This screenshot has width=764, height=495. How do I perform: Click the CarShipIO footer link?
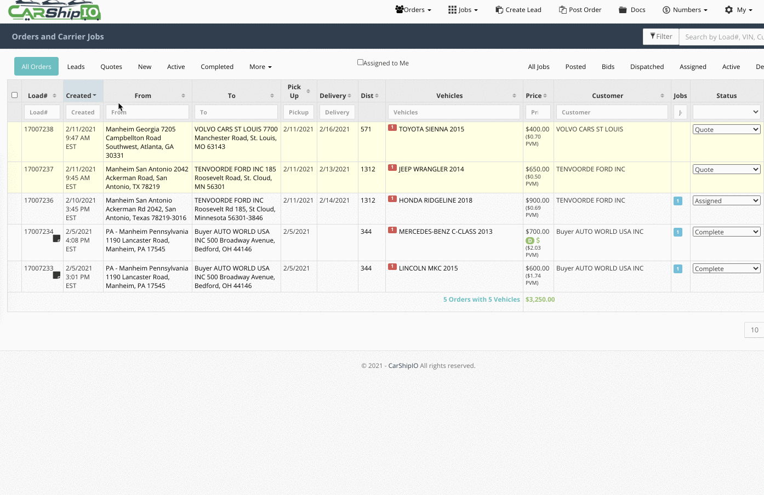click(x=403, y=366)
